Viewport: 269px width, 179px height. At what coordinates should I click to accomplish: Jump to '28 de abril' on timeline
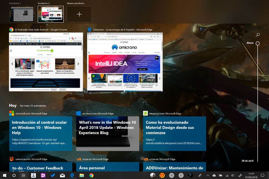247,161
